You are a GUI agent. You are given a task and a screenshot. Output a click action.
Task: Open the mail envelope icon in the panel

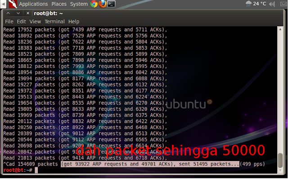tap(283, 4)
